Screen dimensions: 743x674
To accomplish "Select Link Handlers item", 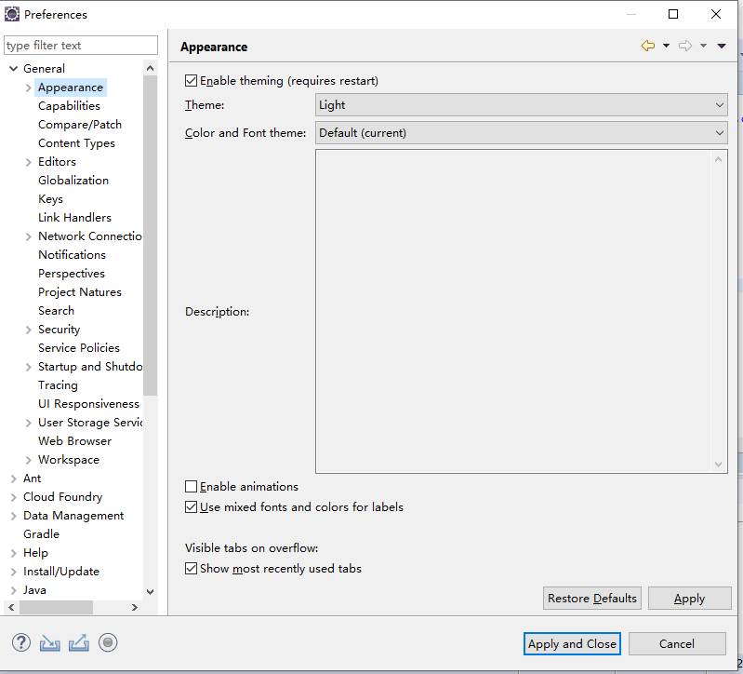I will coord(75,218).
